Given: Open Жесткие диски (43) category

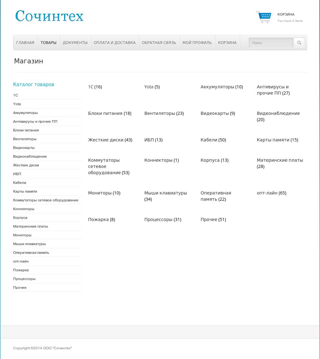Looking at the screenshot, I should tap(110, 140).
